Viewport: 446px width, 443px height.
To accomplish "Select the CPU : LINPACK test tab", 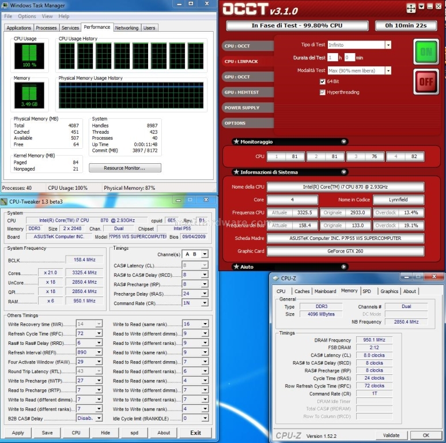I will click(247, 61).
